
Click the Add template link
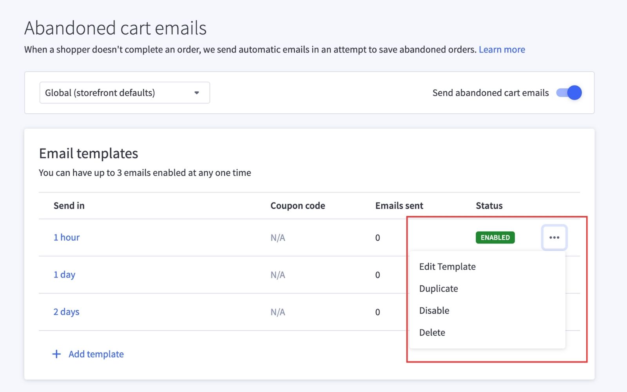pos(96,354)
